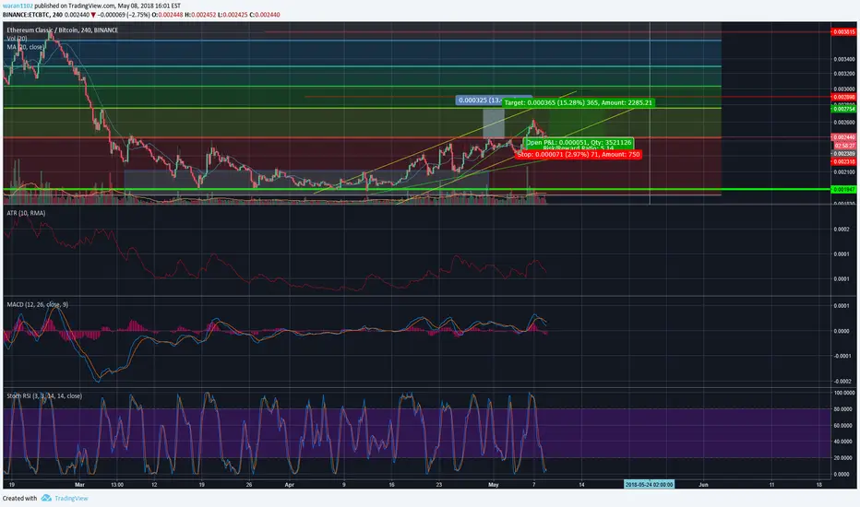Click the 0.003400 price scale value
Viewport: 860px width, 507px height.
coord(843,59)
